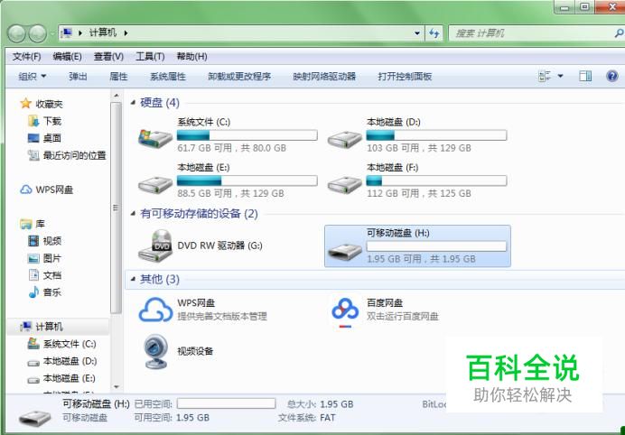Image resolution: width=625 pixels, height=435 pixels.
Task: Click the 桌面 icon in sidebar
Action: tap(33, 138)
